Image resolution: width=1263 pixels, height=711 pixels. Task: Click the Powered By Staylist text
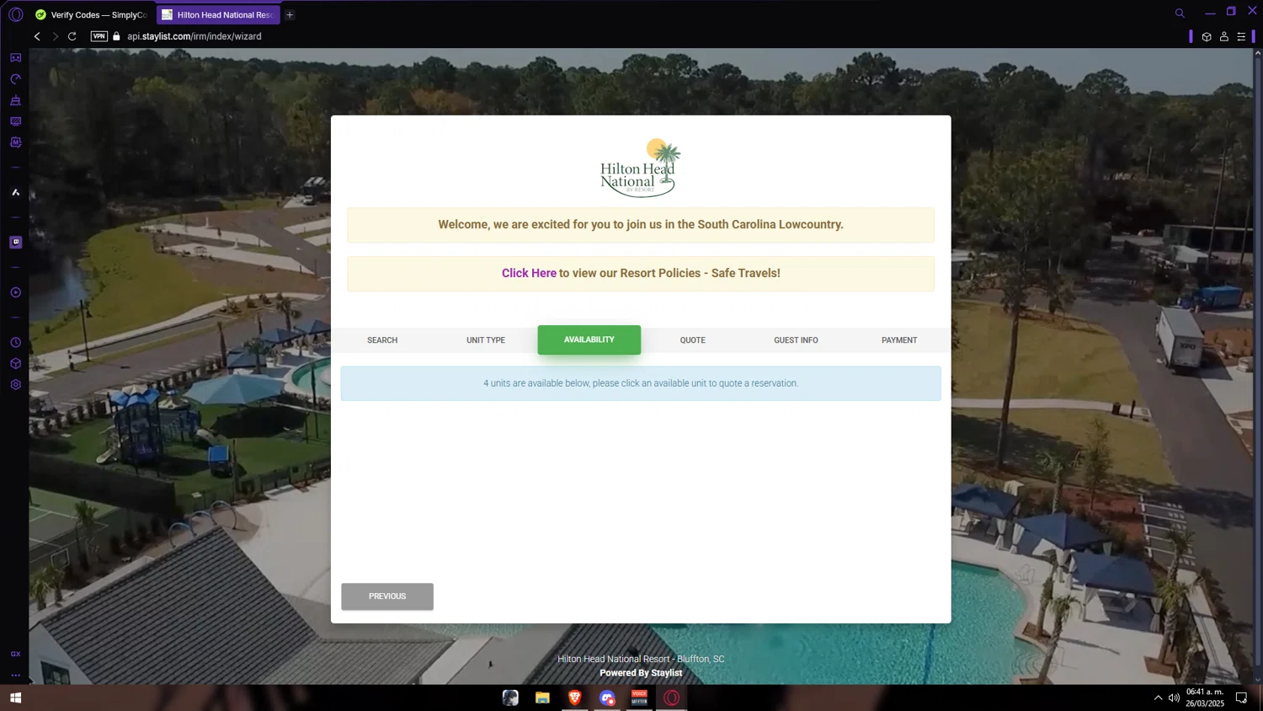click(x=641, y=673)
